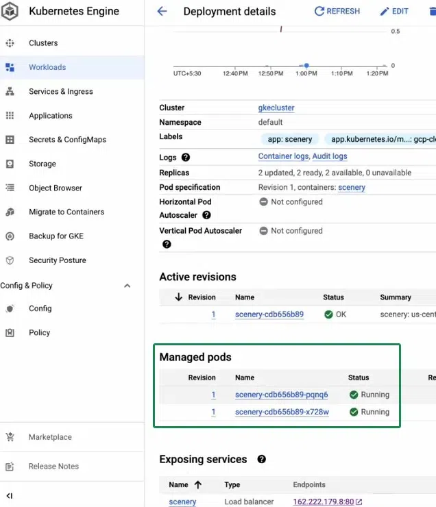This screenshot has width=436, height=507.
Task: Click the REFRESH button
Action: tap(337, 11)
